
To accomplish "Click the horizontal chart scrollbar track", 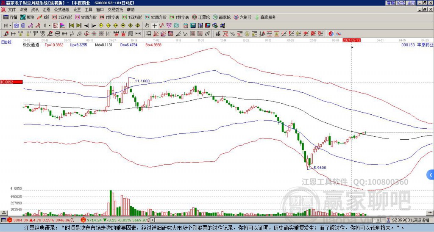I will [266, 220].
